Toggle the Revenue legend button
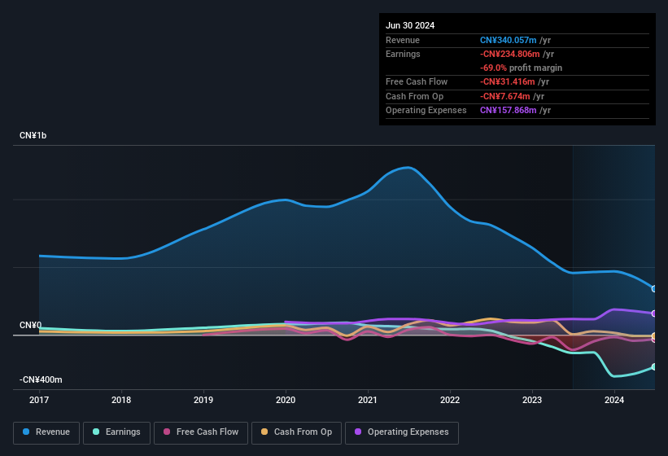This screenshot has height=456, width=668. (x=46, y=432)
